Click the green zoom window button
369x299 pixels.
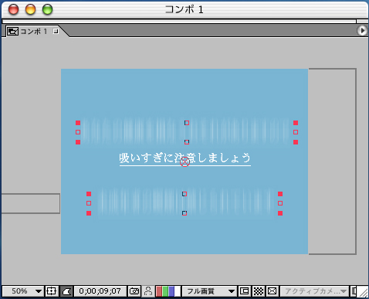pos(47,9)
